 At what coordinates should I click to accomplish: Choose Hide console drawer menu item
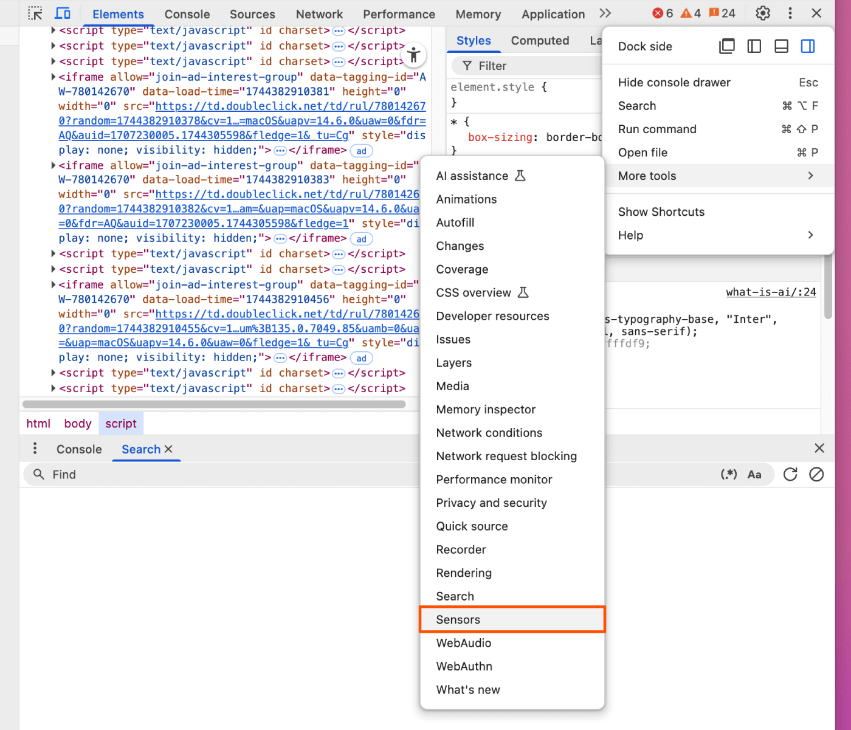[x=718, y=83]
